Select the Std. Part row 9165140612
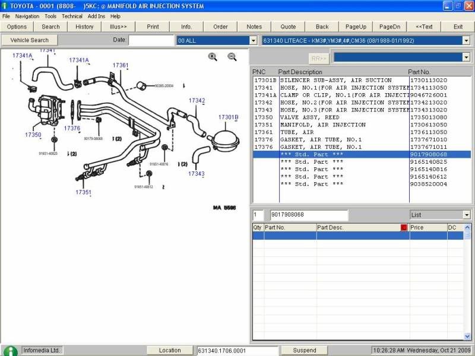The width and height of the screenshot is (475, 356). 362,177
